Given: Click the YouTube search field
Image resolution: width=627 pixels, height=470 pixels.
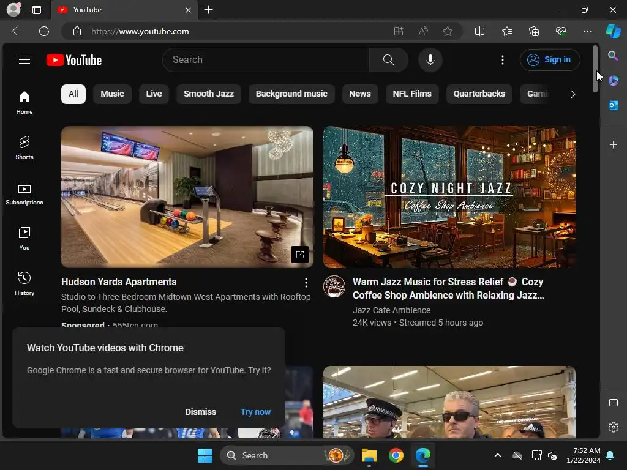Looking at the screenshot, I should tap(266, 60).
